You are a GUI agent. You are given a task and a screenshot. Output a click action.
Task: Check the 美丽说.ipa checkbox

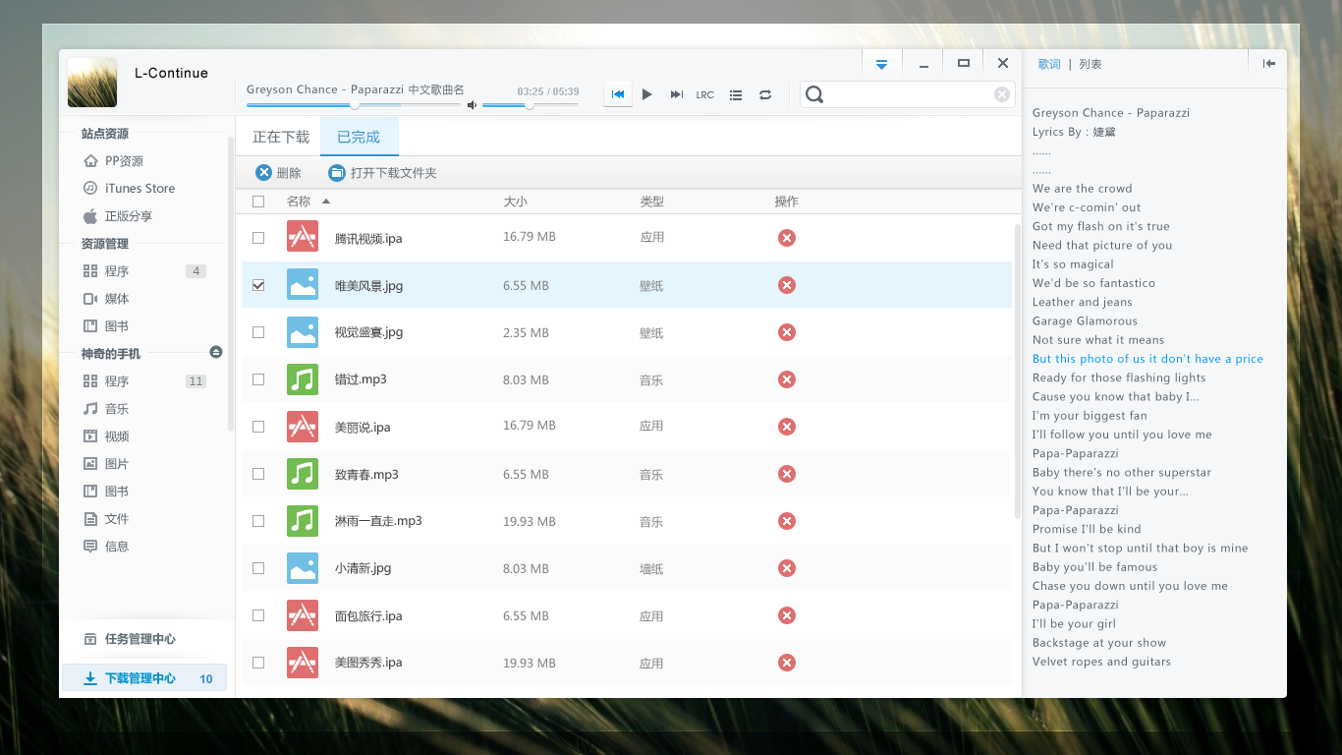click(258, 427)
